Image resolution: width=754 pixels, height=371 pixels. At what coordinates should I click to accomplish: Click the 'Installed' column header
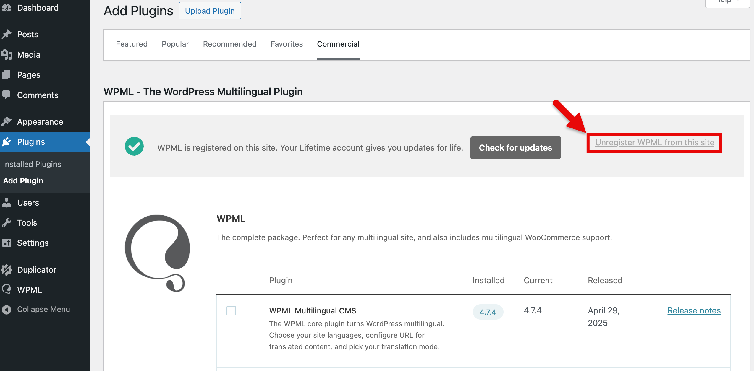click(488, 280)
